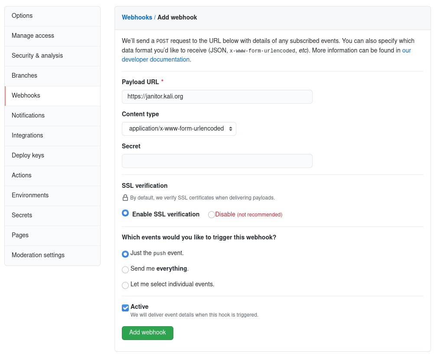The image size is (434, 360).
Task: Click the lock icon under SSL verification
Action: pos(125,198)
